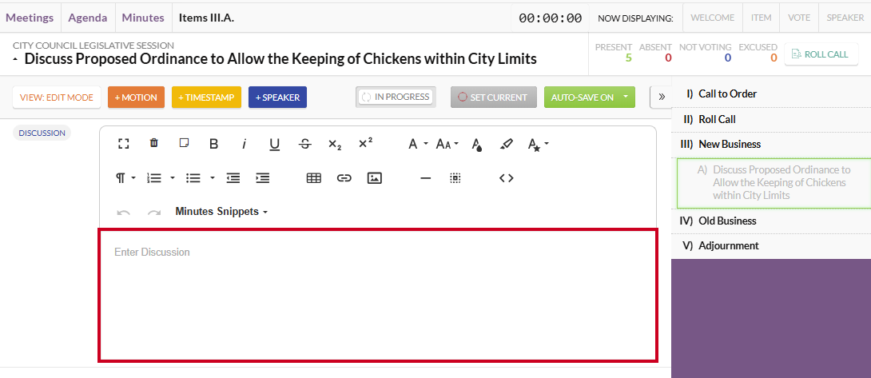This screenshot has width=871, height=378.
Task: Apply bold formatting
Action: tap(214, 144)
